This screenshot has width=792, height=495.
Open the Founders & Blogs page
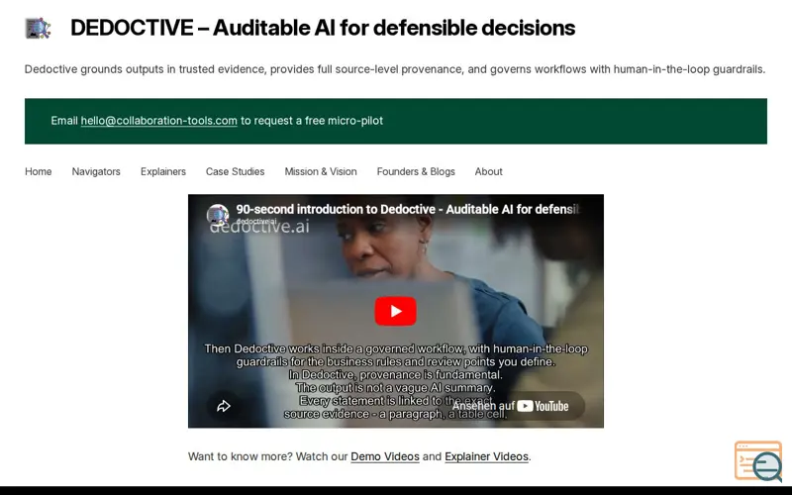click(416, 171)
